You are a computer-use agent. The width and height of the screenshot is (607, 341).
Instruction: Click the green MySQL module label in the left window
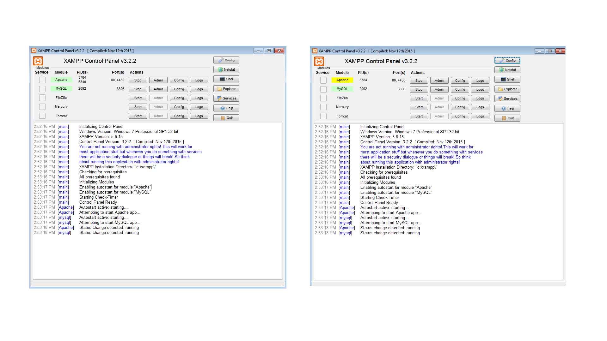tap(61, 88)
